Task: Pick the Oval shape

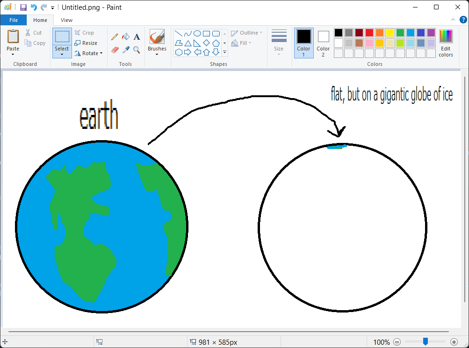Action: click(x=197, y=33)
